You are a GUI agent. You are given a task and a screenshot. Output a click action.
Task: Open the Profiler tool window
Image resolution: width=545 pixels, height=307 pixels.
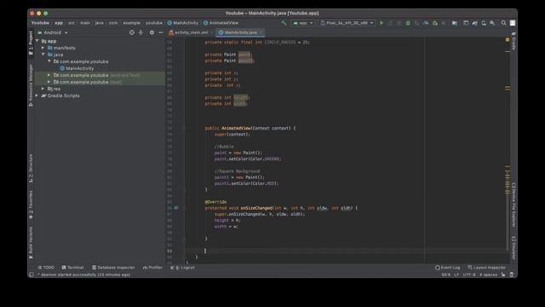[152, 268]
